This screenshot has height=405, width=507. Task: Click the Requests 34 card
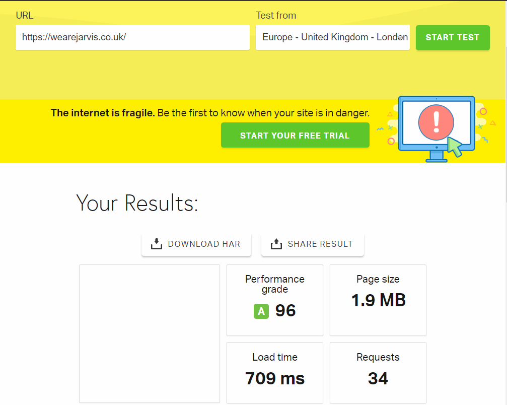378,373
